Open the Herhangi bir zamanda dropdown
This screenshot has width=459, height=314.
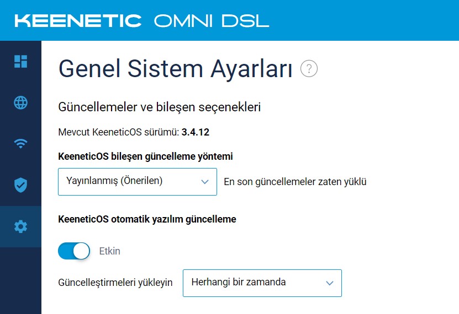(262, 283)
